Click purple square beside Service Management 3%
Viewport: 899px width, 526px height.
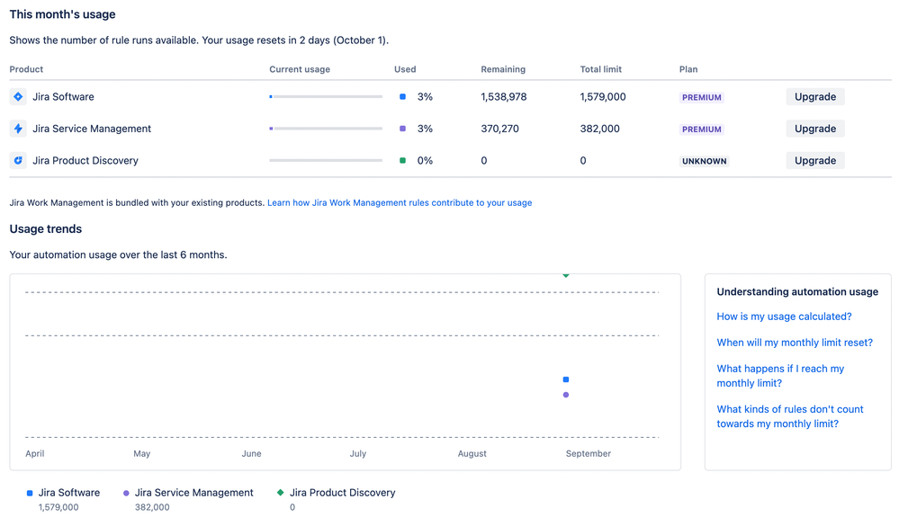click(x=402, y=129)
